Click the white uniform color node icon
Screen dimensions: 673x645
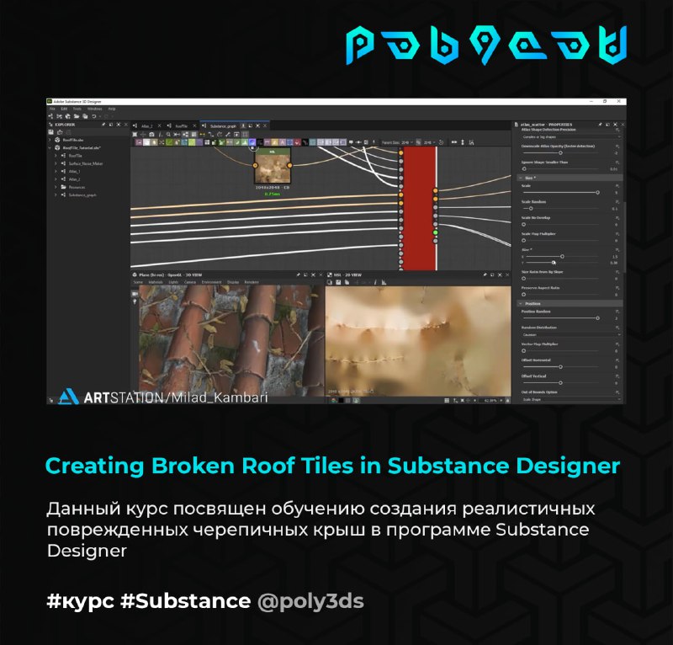146,141
